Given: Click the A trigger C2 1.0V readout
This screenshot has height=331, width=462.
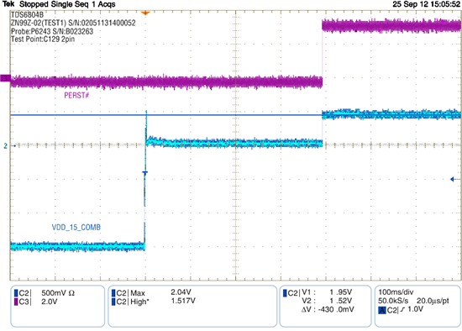Looking at the screenshot, I should pyautogui.click(x=401, y=310).
